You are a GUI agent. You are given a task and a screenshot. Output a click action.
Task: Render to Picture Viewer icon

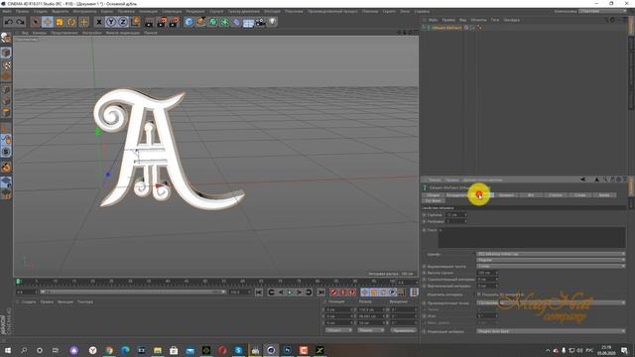click(x=162, y=22)
